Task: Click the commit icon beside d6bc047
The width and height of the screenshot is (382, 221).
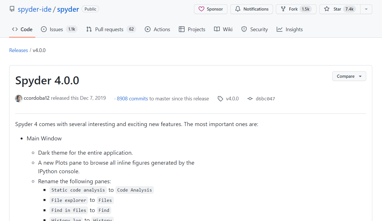Action: click(250, 99)
